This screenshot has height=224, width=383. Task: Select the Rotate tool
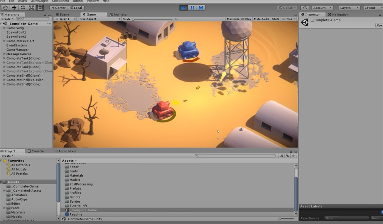tap(23, 8)
